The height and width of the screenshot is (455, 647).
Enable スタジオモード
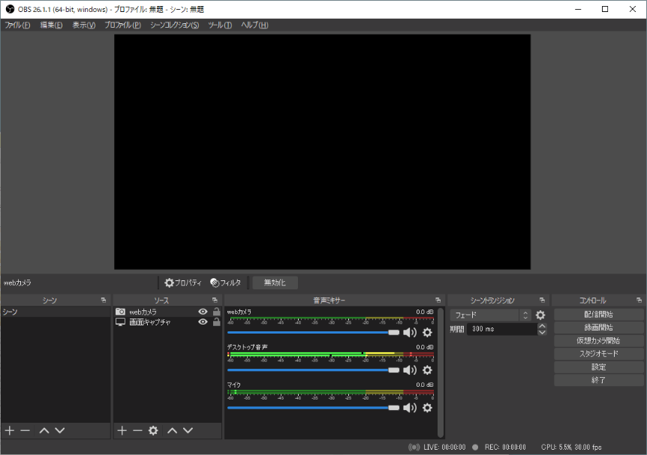(598, 353)
